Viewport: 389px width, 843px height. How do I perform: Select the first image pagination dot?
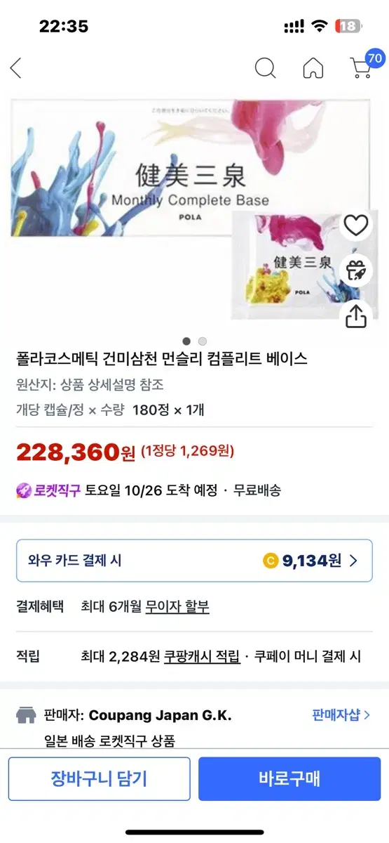(187, 341)
